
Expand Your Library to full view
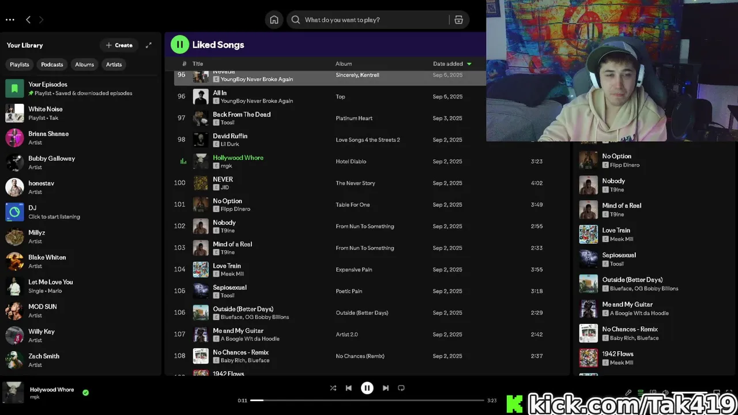point(148,45)
